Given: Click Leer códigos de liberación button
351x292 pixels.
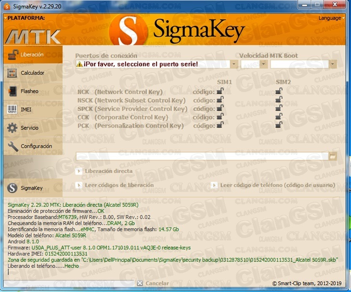Looking at the screenshot, I should 115,185.
